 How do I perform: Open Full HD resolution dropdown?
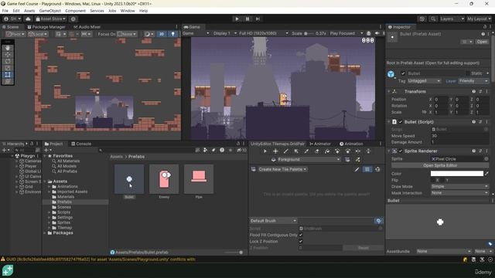(264, 33)
